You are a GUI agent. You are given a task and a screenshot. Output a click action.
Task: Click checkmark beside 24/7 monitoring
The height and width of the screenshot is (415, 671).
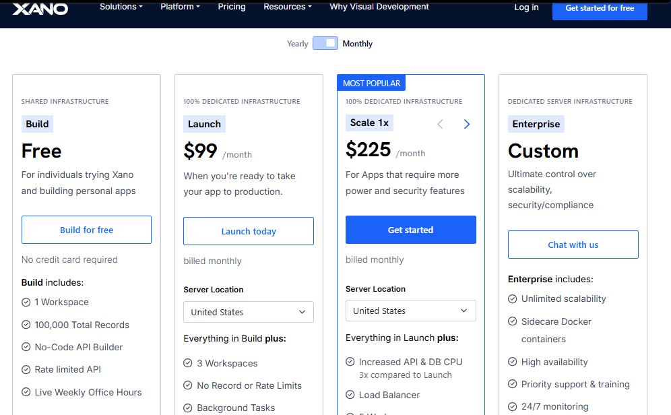tap(512, 406)
